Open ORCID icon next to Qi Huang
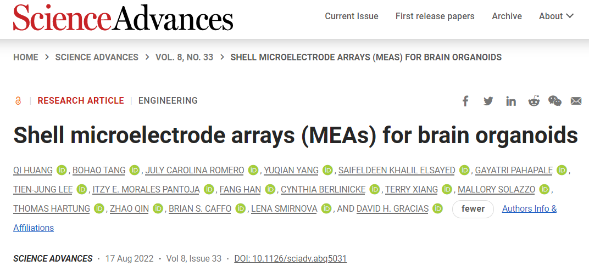589x266 pixels. pos(62,170)
